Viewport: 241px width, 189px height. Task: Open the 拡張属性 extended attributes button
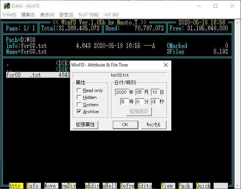point(85,125)
